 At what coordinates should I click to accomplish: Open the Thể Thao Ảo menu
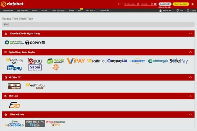(x=104, y=11)
